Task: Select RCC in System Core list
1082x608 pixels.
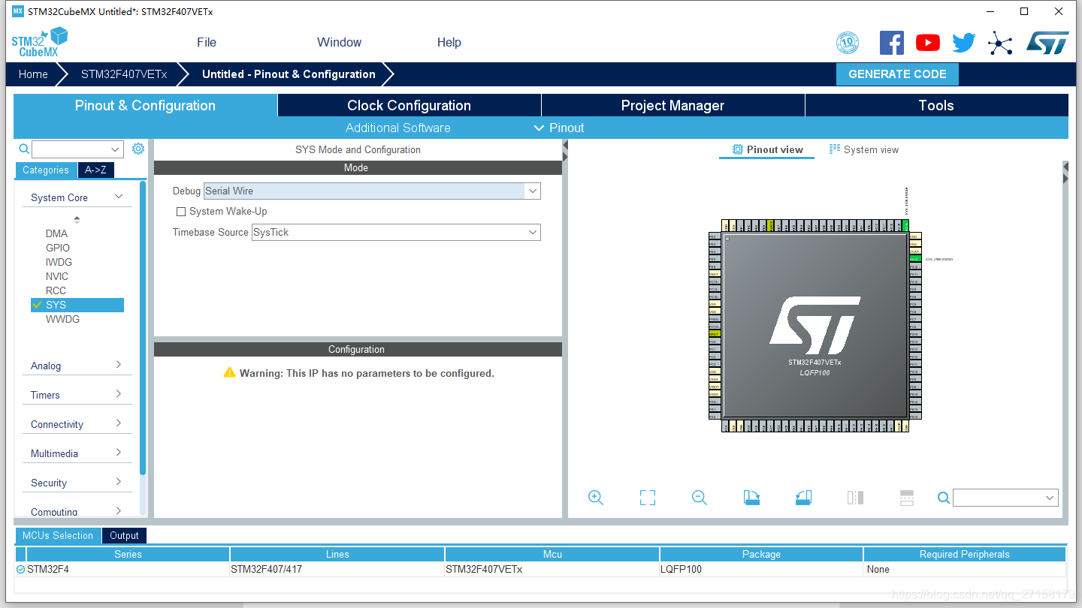Action: tap(56, 290)
